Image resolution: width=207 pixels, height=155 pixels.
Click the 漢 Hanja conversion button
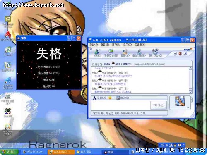point(171,145)
